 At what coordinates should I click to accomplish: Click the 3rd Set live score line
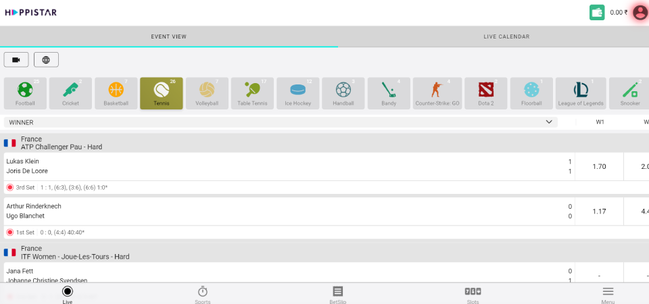(x=62, y=187)
